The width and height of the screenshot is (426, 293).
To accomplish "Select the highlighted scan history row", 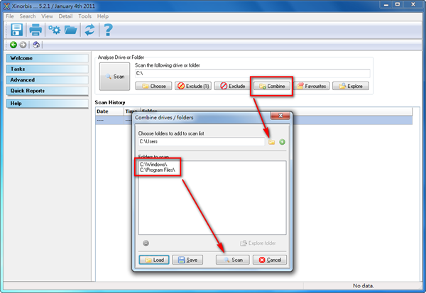I will 254,121.
